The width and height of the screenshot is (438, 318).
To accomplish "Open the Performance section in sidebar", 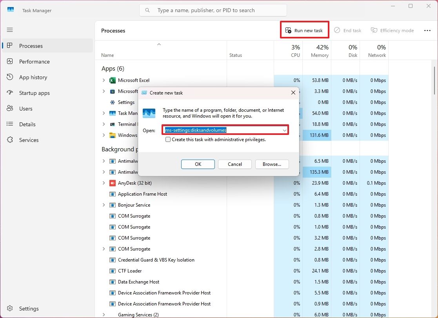I will [35, 62].
